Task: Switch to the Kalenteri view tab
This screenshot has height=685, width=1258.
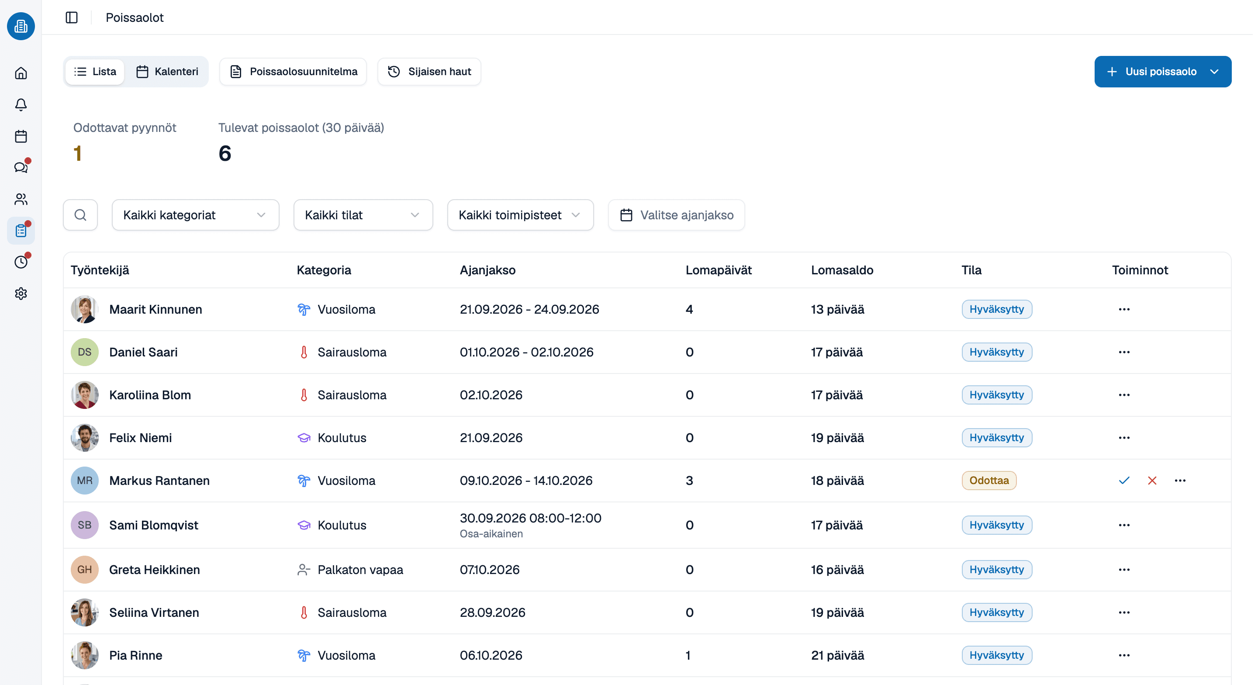Action: click(167, 72)
